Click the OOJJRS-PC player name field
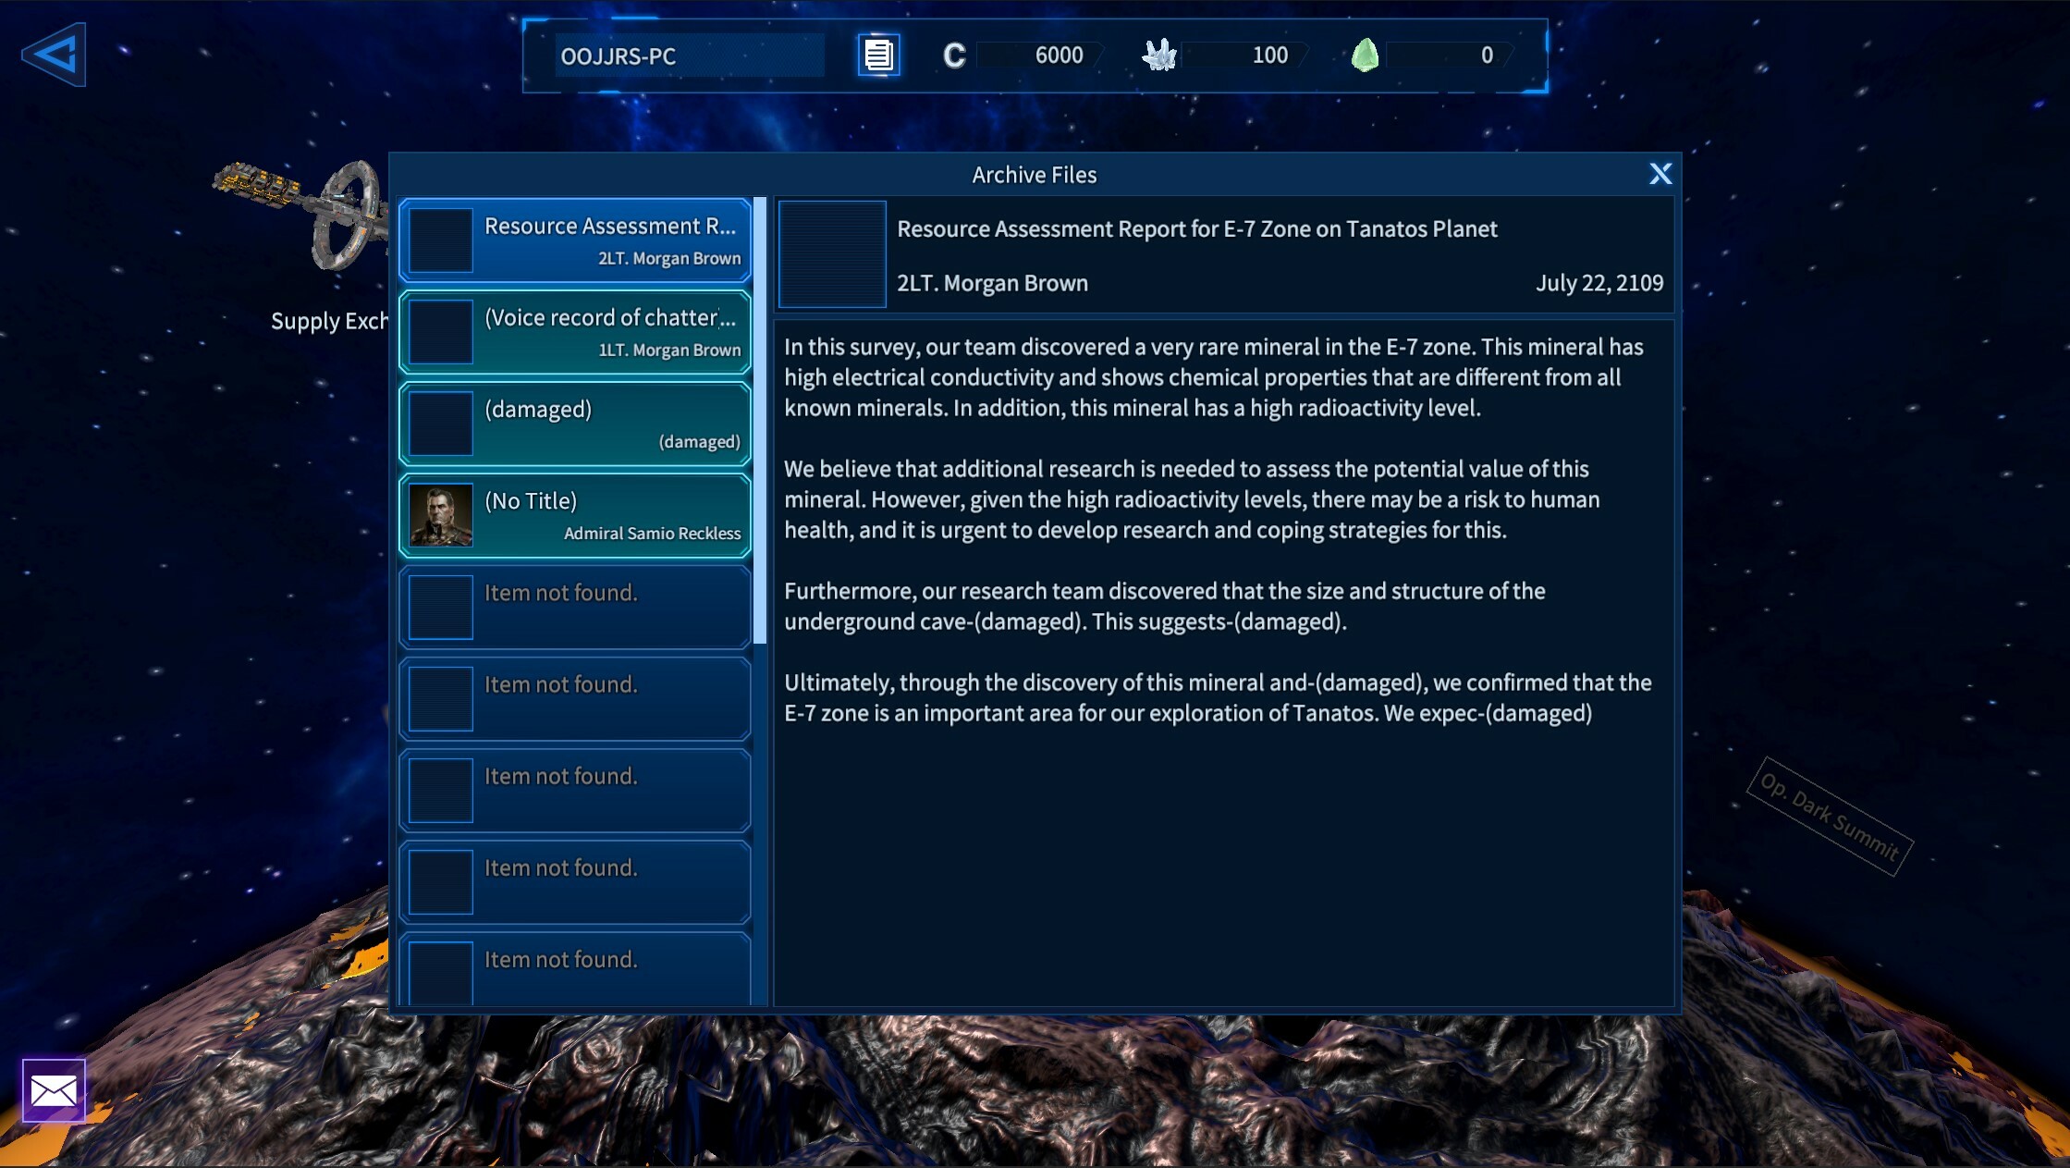The width and height of the screenshot is (2070, 1168). (x=689, y=55)
